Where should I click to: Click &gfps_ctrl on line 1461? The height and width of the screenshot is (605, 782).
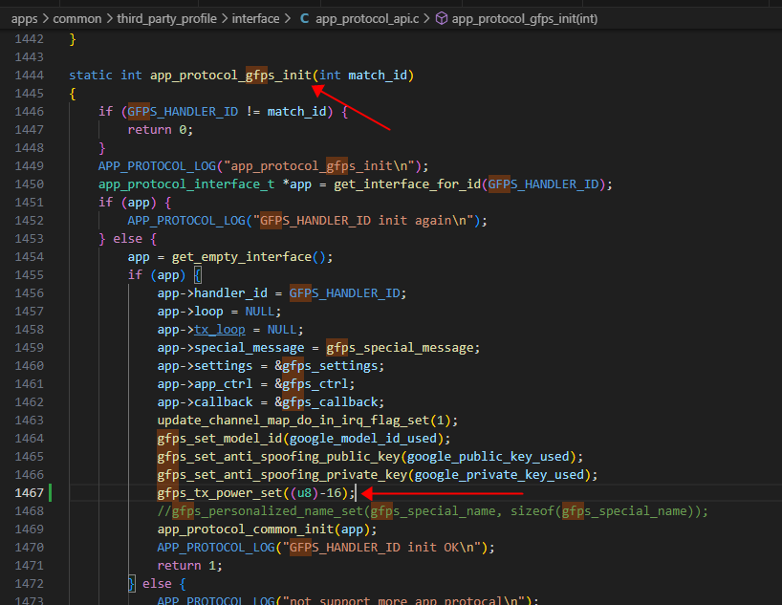(312, 384)
